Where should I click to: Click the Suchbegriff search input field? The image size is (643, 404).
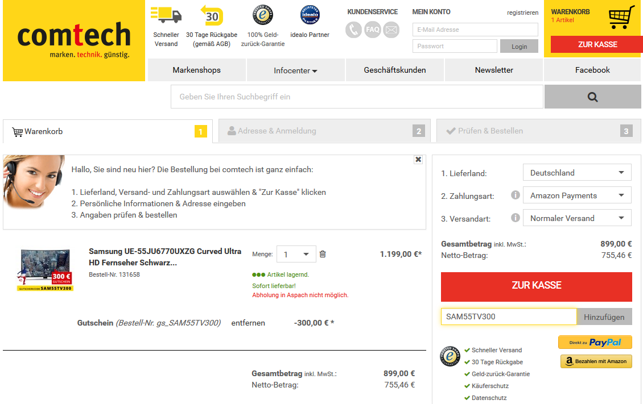click(357, 97)
